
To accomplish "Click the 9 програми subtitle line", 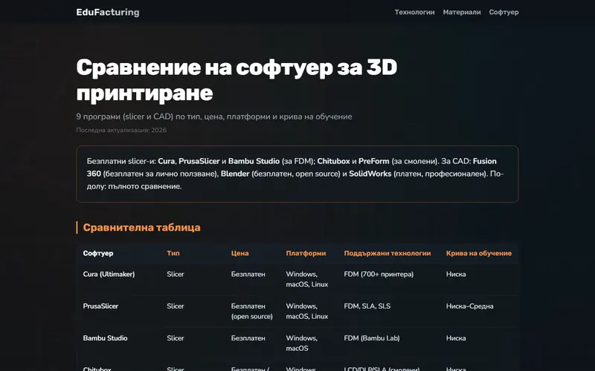I will [x=214, y=116].
